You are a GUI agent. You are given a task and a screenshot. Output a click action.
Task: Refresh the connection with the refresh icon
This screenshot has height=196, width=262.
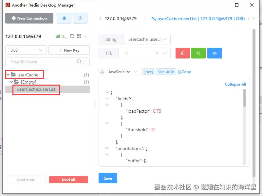tap(72, 36)
